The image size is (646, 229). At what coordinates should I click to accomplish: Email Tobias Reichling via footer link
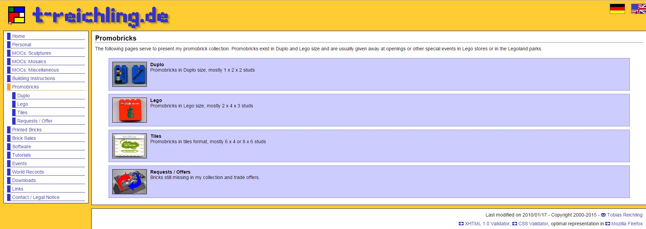[625, 215]
